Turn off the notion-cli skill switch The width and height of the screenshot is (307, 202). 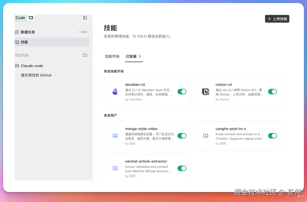click(272, 91)
